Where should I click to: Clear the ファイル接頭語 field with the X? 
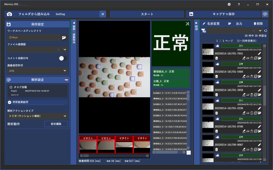(x=59, y=50)
